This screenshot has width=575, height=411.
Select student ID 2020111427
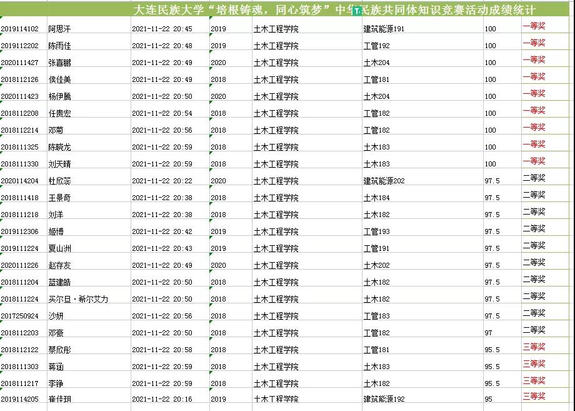(19, 63)
